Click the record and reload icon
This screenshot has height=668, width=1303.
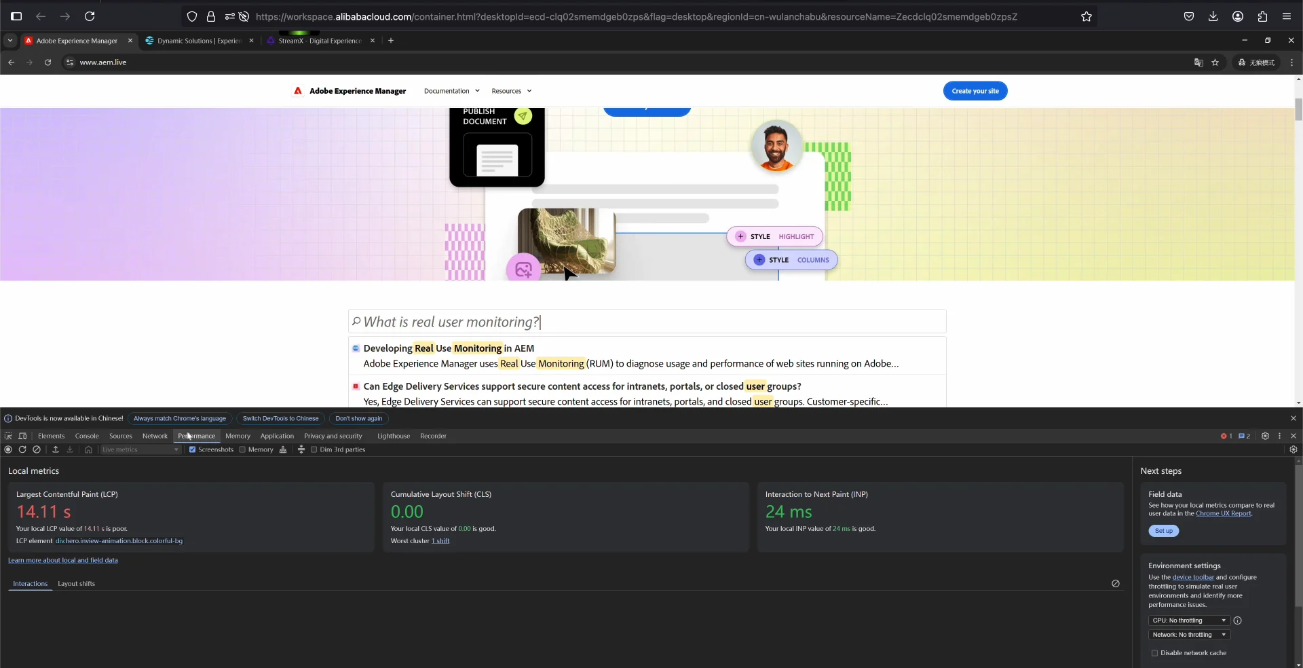click(22, 449)
